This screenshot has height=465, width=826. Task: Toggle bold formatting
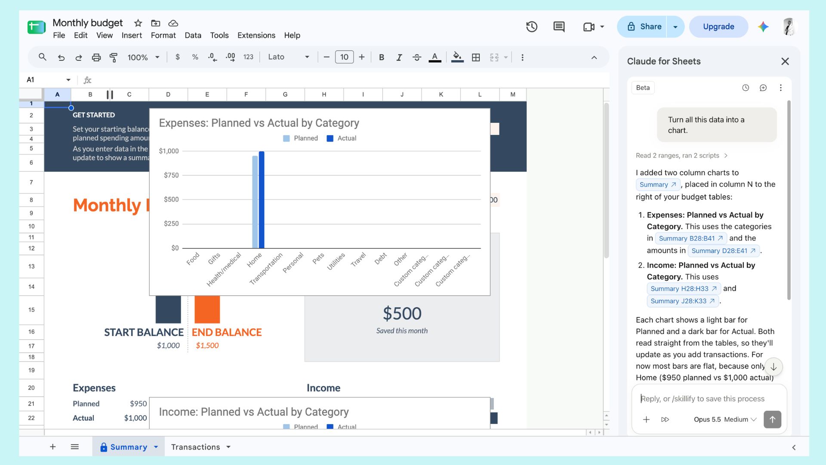coord(381,57)
